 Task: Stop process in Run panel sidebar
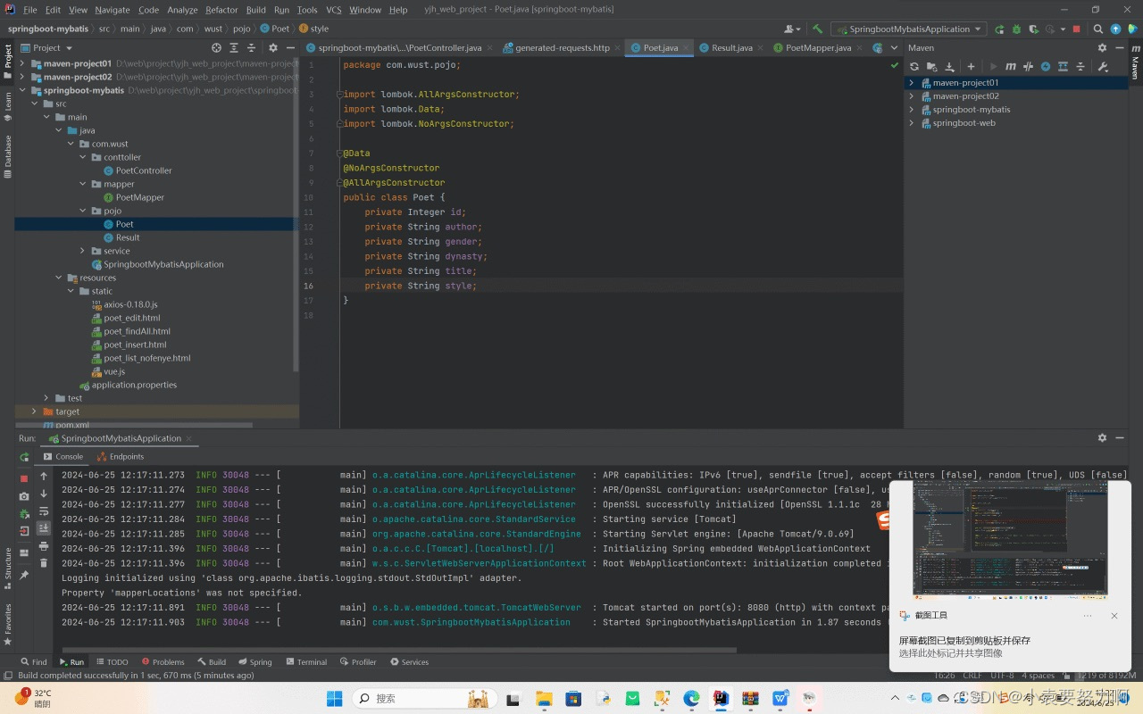point(24,478)
